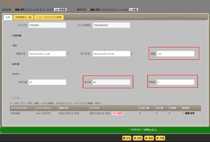Expand the 実作業 section
Viewport: 210px width, 142px height.
[x=15, y=64]
